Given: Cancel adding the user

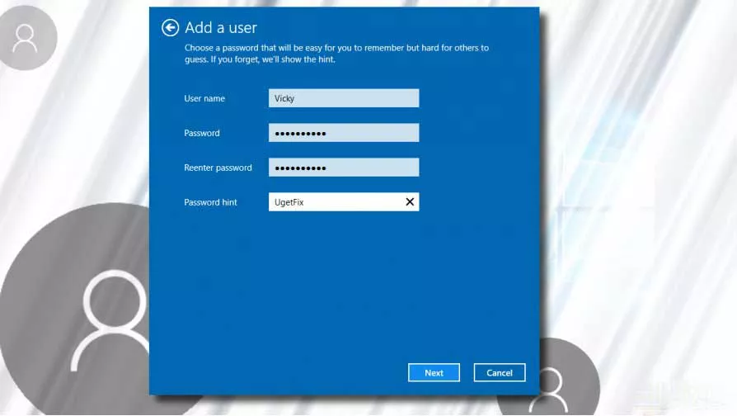Looking at the screenshot, I should click(x=500, y=373).
